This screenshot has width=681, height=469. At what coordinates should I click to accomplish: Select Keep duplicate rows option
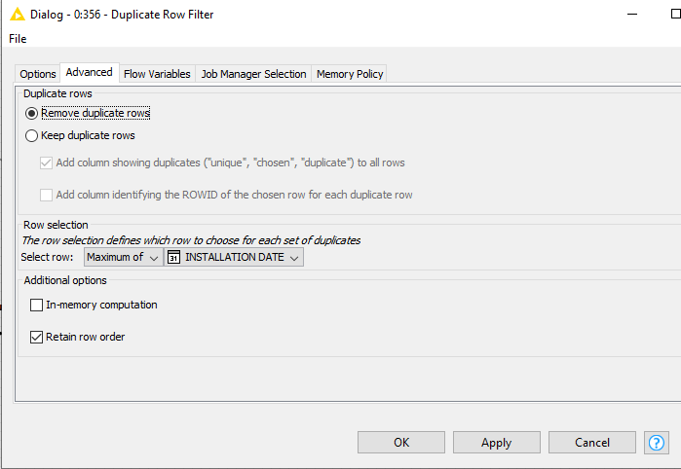click(32, 136)
